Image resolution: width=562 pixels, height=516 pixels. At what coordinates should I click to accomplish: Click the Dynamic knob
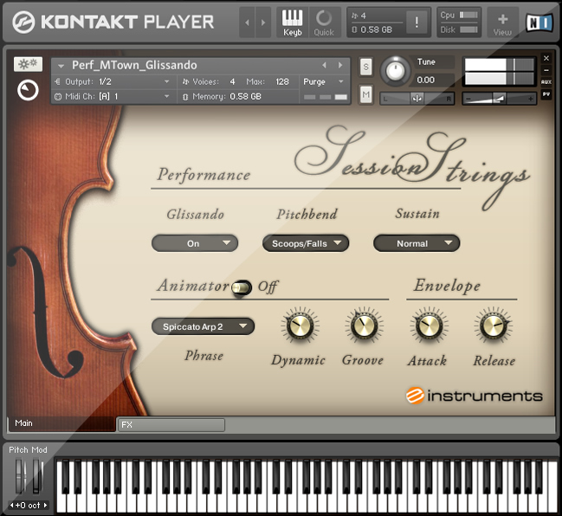click(300, 326)
